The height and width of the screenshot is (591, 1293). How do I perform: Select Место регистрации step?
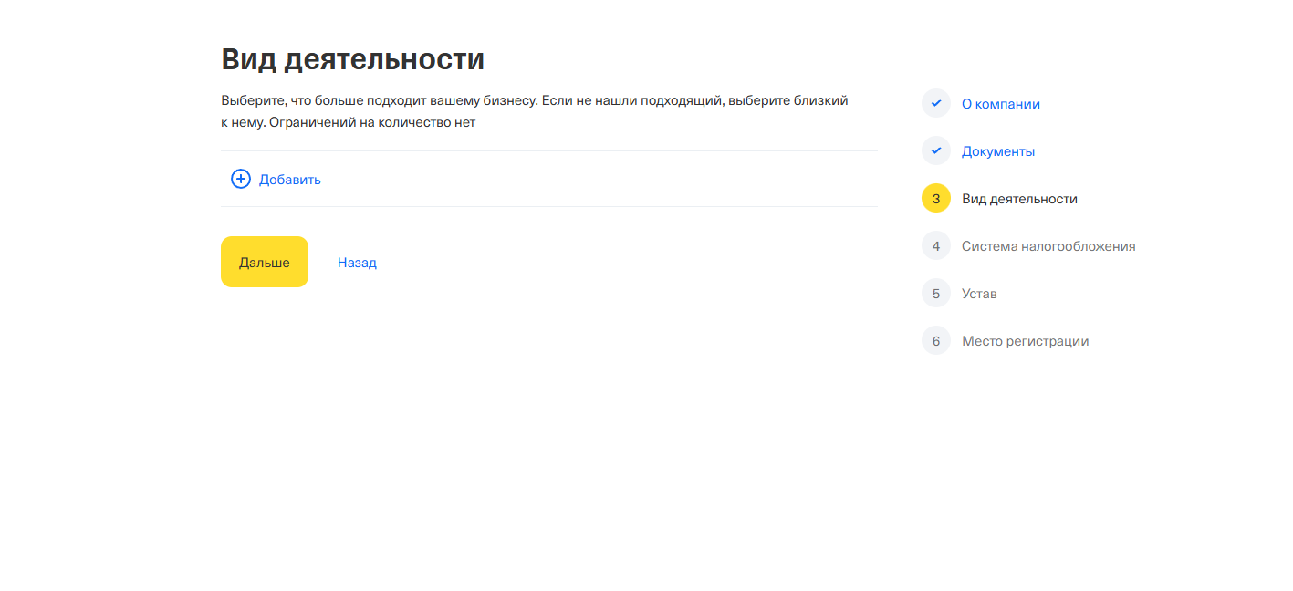point(1026,341)
